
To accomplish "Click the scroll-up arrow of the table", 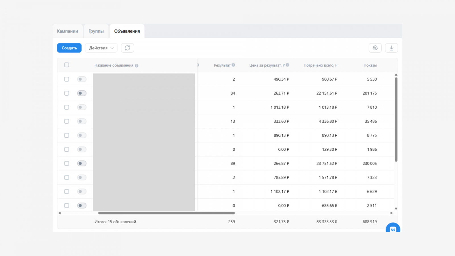I will pos(396,75).
